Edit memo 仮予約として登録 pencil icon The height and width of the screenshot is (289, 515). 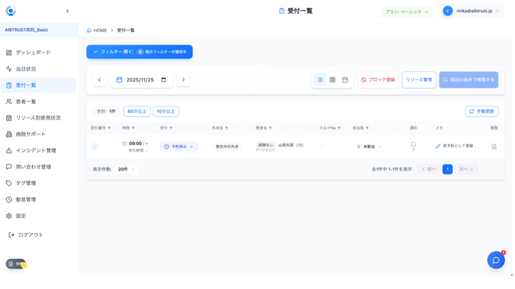coord(438,146)
